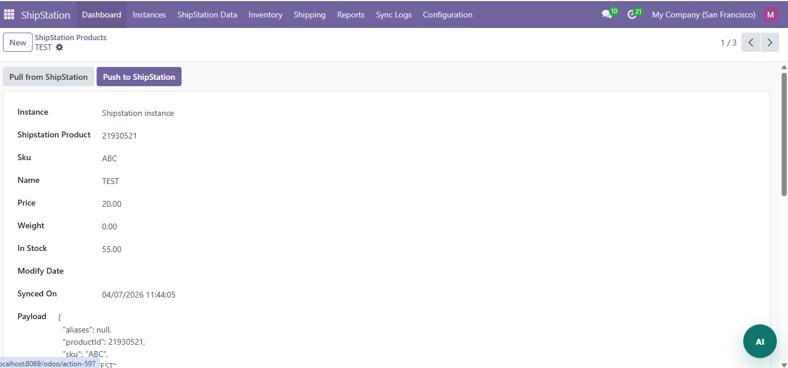This screenshot has height=368, width=788.
Task: Click Pull from ShipStation button
Action: click(x=48, y=77)
